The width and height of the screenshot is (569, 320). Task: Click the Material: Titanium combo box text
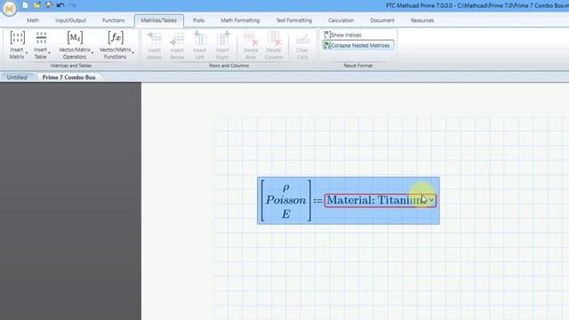(377, 200)
